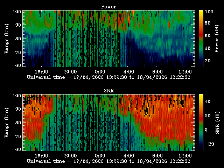The width and height of the screenshot is (224, 168).
Task: Click the Universal time caption below the SNR plot
Action: pyautogui.click(x=108, y=161)
